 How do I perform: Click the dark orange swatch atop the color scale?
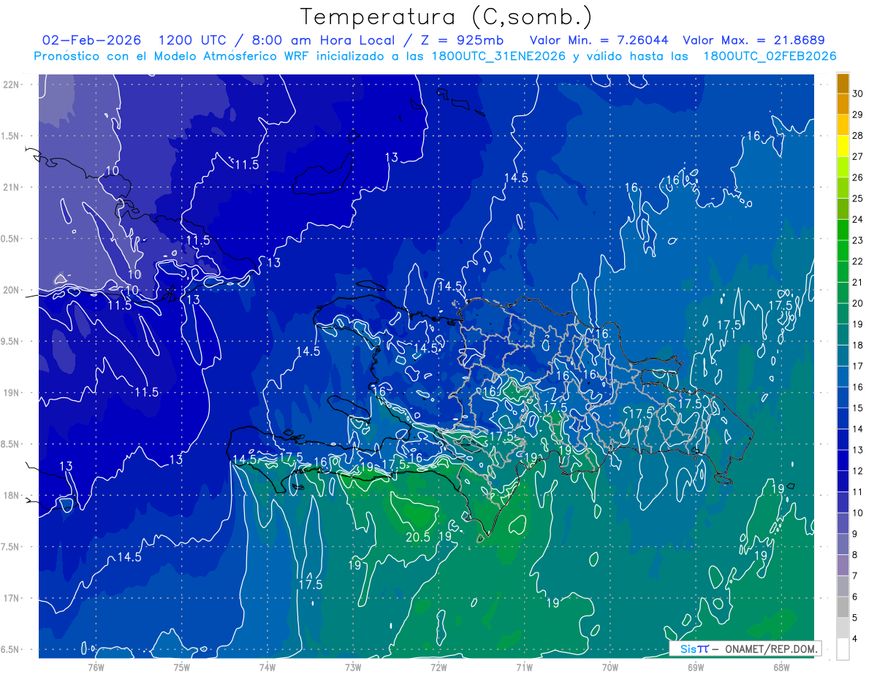(843, 84)
